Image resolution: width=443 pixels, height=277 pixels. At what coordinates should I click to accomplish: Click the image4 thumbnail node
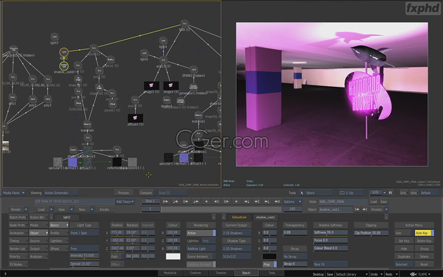[x=171, y=86]
